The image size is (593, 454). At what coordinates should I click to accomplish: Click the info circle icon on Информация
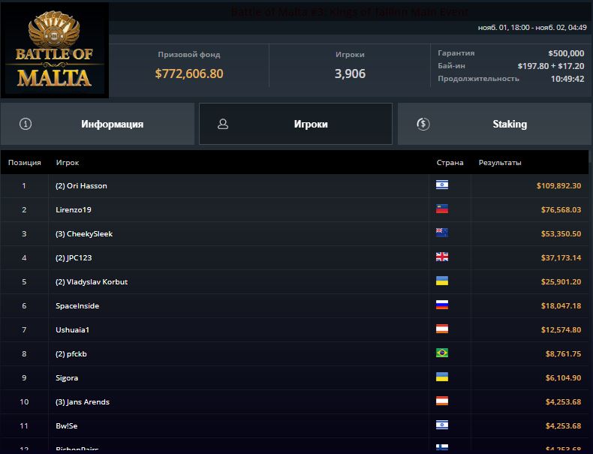26,124
